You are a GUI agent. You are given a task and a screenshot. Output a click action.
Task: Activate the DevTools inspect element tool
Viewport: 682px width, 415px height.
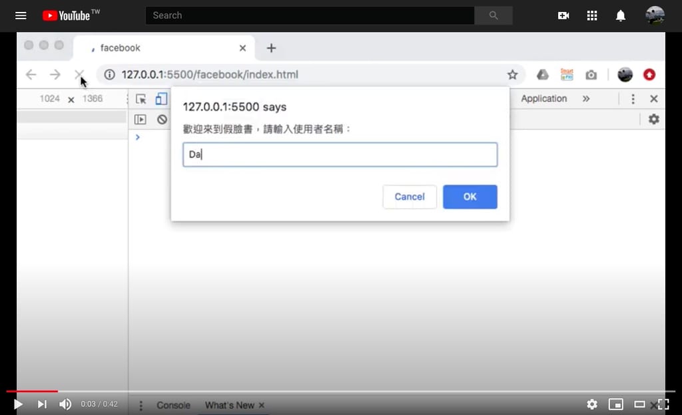tap(141, 99)
